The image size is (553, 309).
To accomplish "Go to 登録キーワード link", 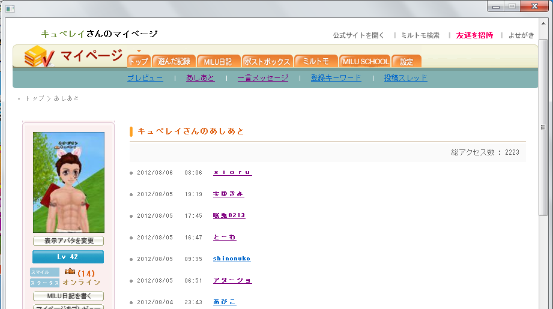I will click(336, 78).
